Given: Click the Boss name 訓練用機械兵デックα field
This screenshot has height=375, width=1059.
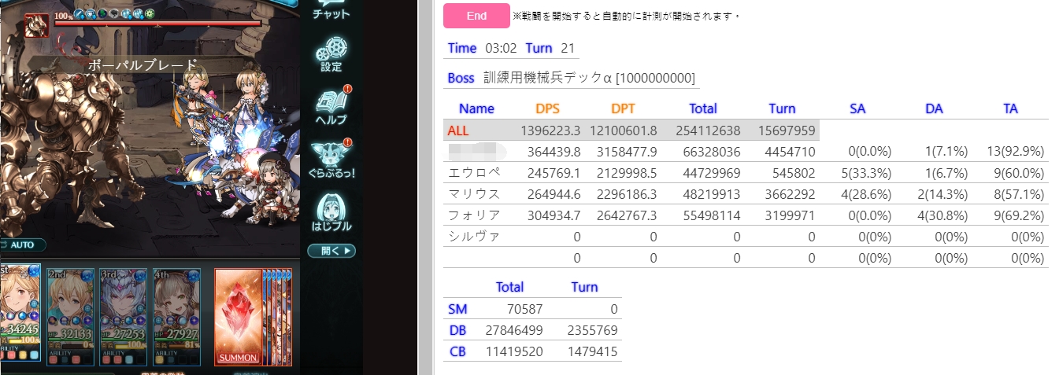Looking at the screenshot, I should click(x=589, y=78).
